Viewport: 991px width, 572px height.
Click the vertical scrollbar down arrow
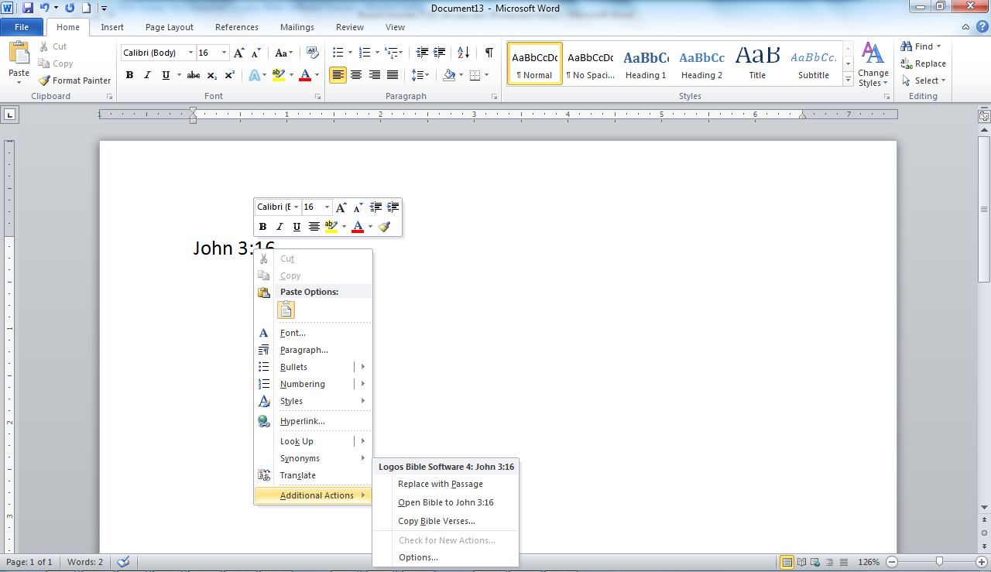pos(984,507)
